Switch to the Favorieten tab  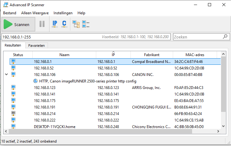36,46
